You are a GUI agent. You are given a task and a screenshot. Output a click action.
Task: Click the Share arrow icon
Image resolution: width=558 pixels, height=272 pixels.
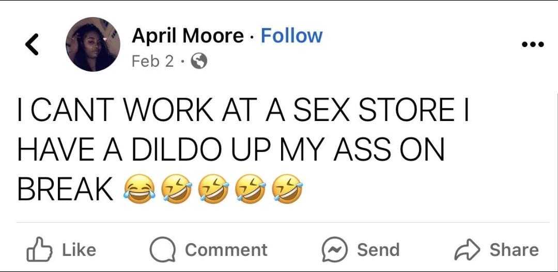[x=467, y=250]
